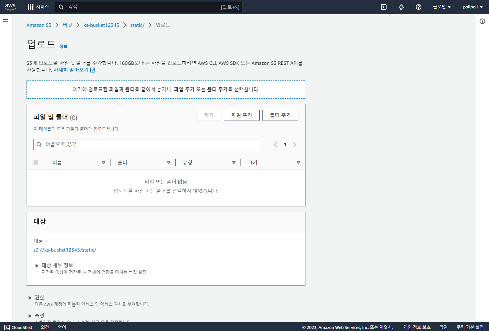Click the disabled 제거 button
489x331 pixels.
point(209,115)
